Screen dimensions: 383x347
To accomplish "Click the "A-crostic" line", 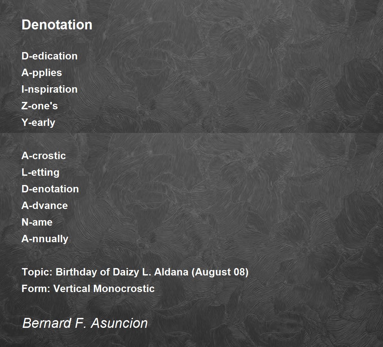I will tap(44, 156).
